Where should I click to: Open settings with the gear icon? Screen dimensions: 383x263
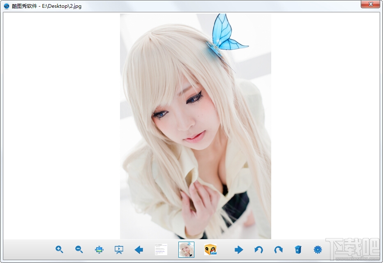click(318, 249)
